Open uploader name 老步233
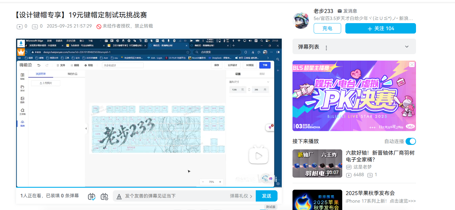This screenshot has width=455, height=210. point(323,11)
